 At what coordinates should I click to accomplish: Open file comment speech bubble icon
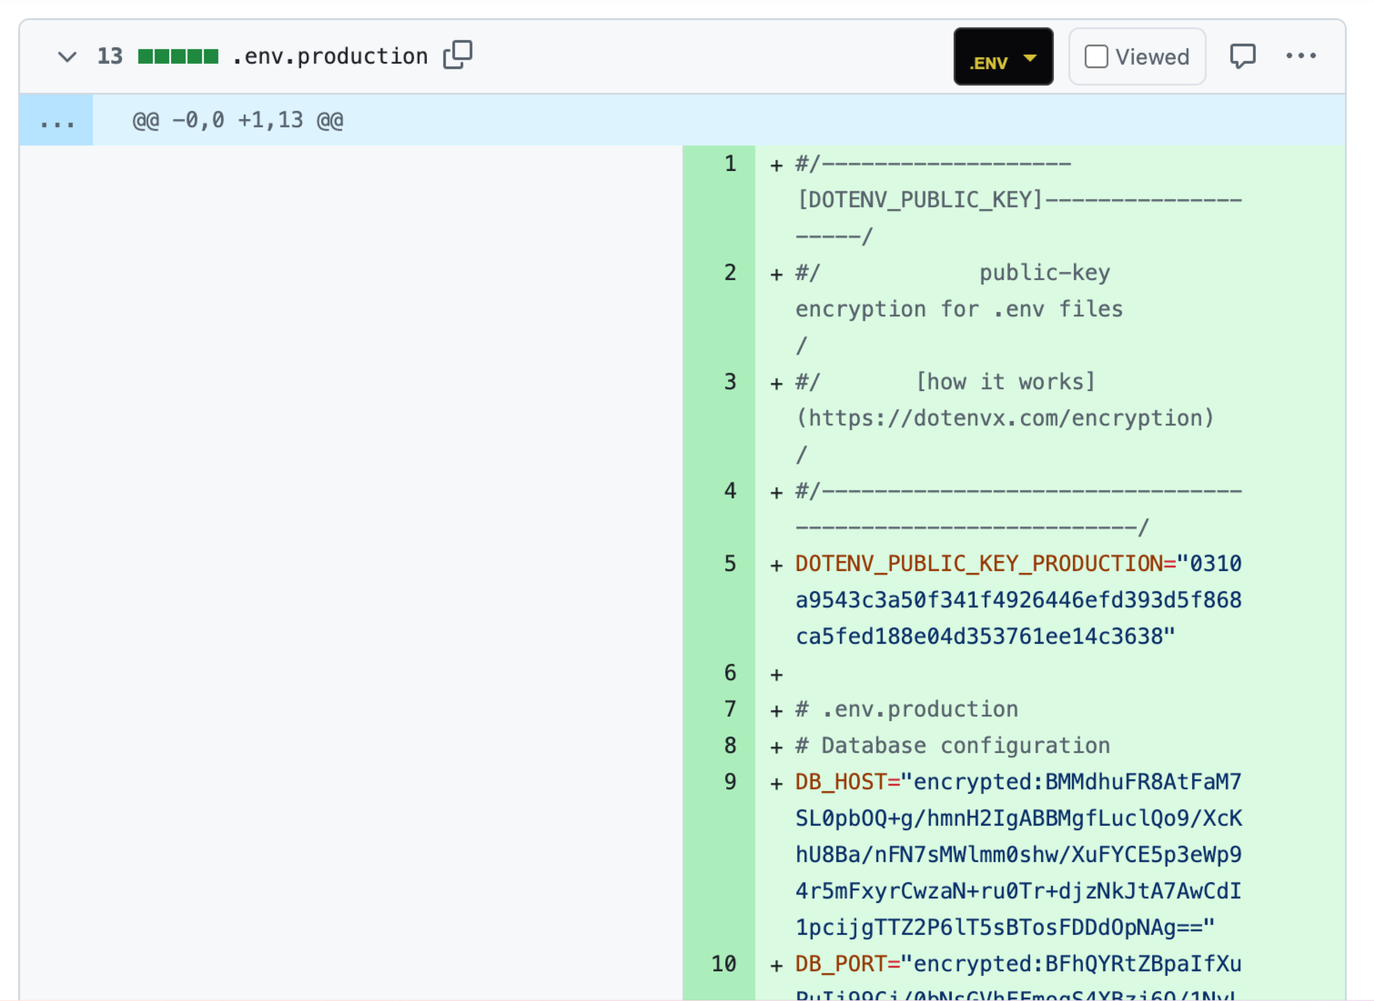point(1242,56)
